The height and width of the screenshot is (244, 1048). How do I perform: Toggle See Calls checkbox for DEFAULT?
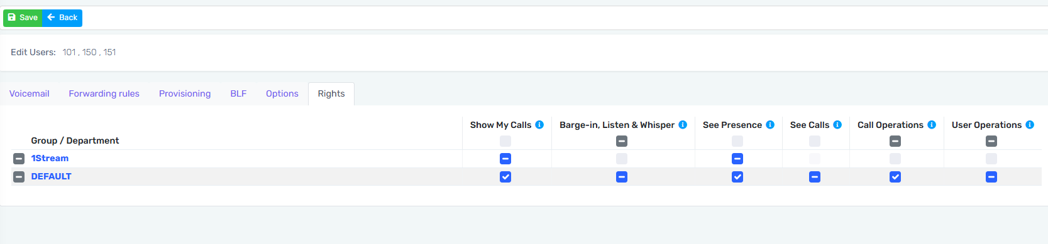click(x=815, y=177)
